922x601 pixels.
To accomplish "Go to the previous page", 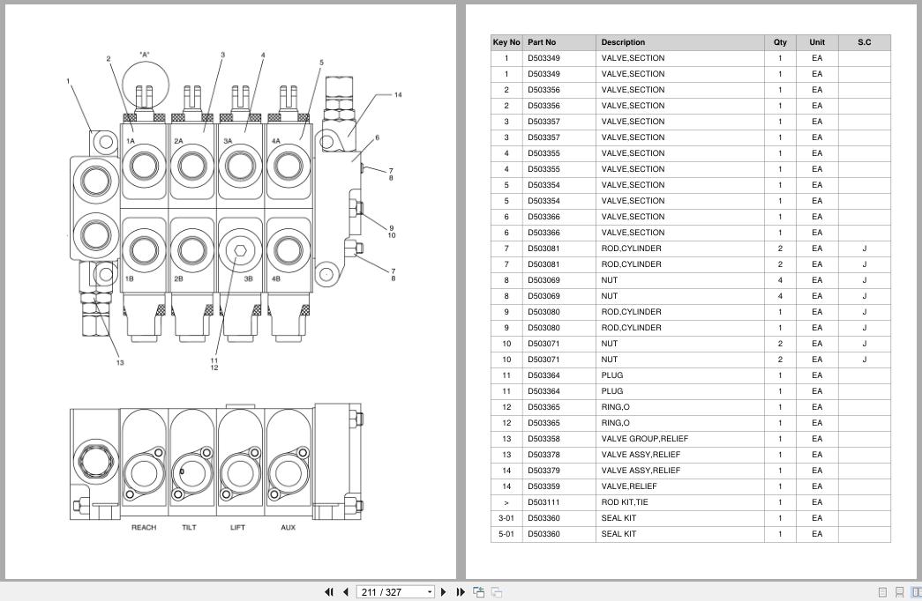I will (x=346, y=592).
